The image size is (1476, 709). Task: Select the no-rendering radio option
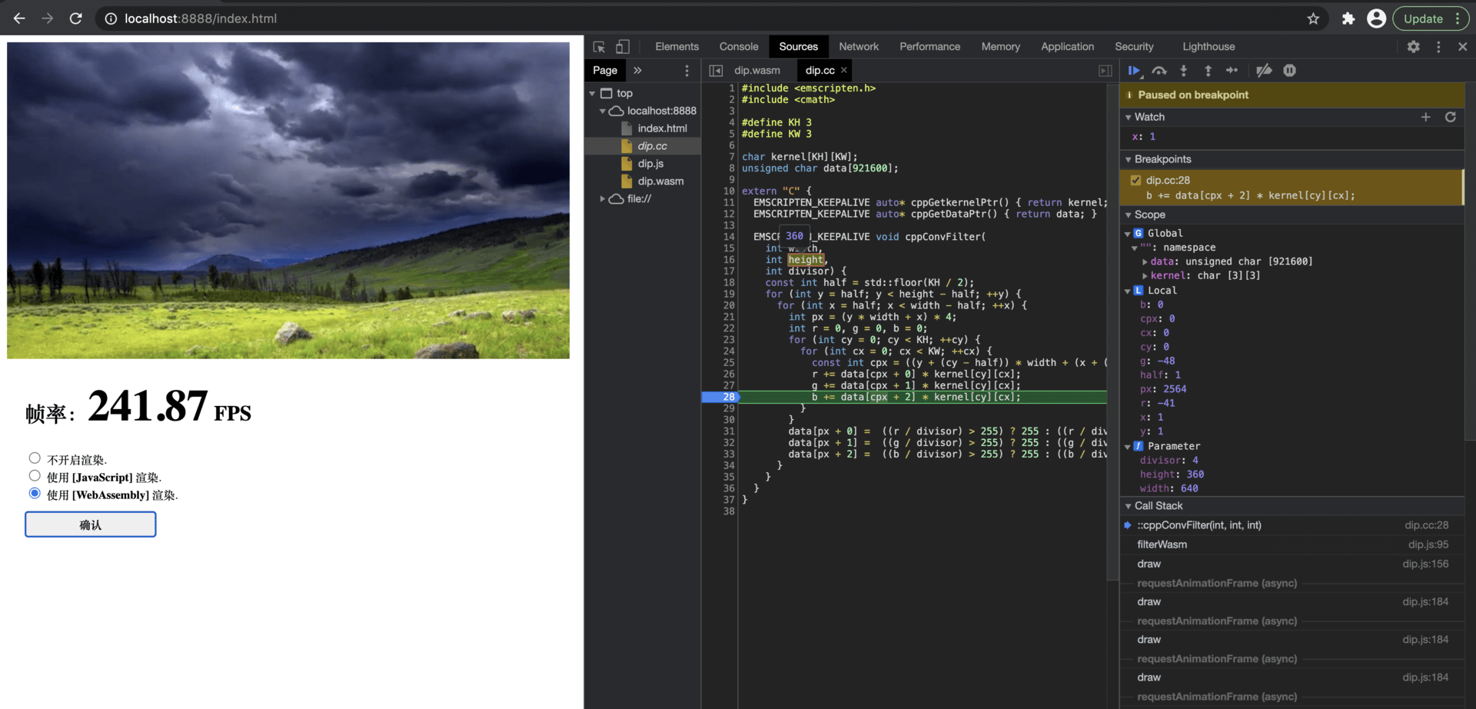35,458
